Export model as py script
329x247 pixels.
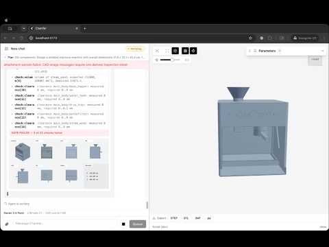(209, 218)
